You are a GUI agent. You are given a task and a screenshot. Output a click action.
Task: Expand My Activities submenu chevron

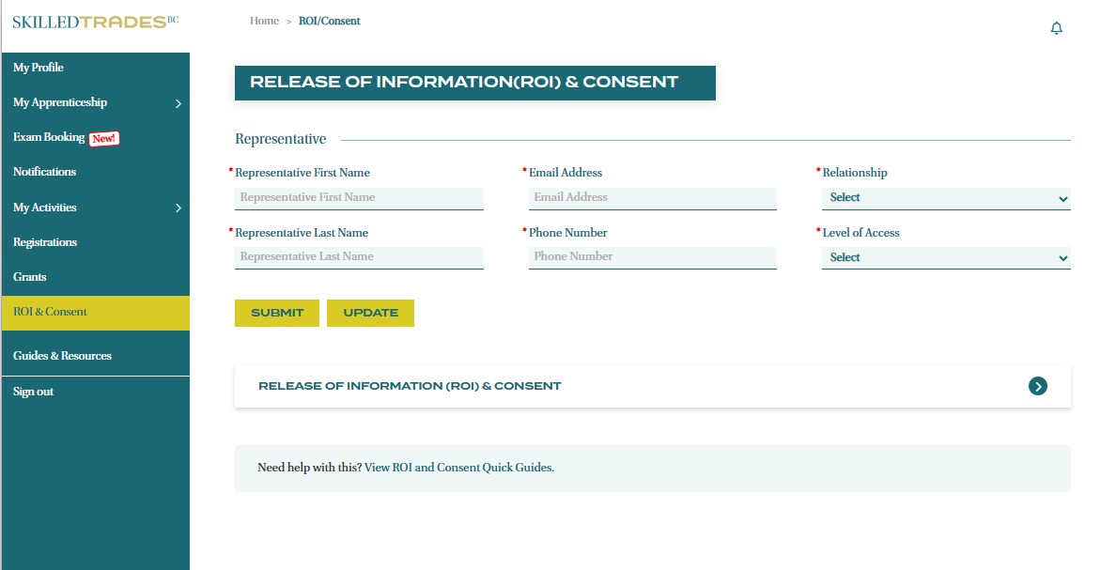[x=178, y=208]
